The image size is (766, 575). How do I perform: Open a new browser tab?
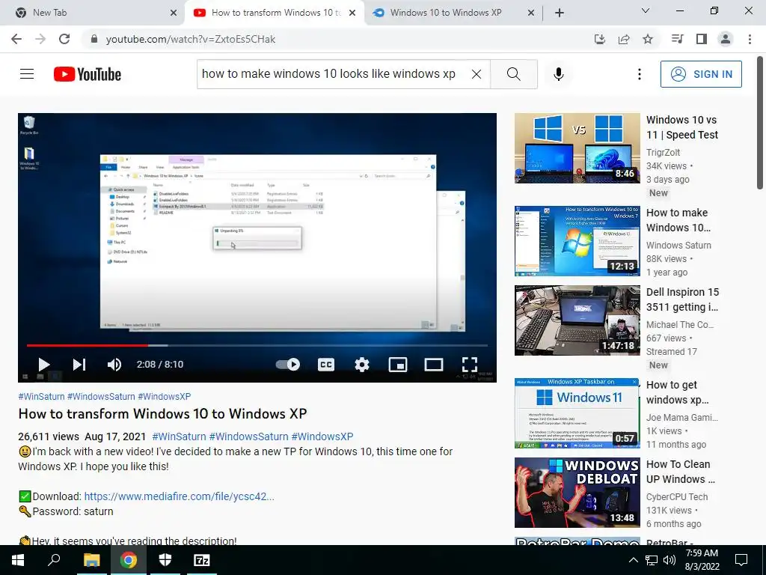[560, 13]
